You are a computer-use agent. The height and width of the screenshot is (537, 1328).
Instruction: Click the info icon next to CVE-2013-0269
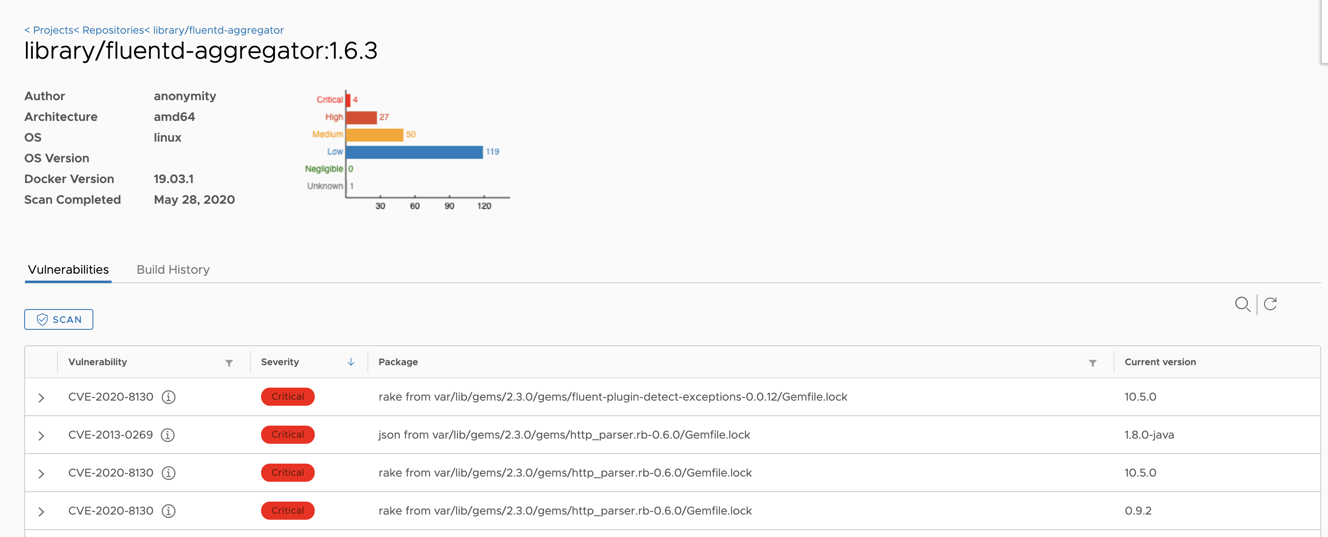pos(168,435)
